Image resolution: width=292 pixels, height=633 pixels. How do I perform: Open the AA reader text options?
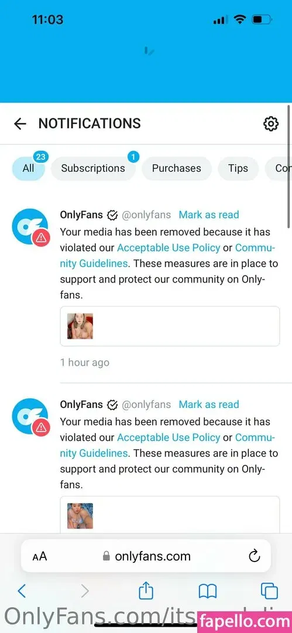tap(40, 556)
